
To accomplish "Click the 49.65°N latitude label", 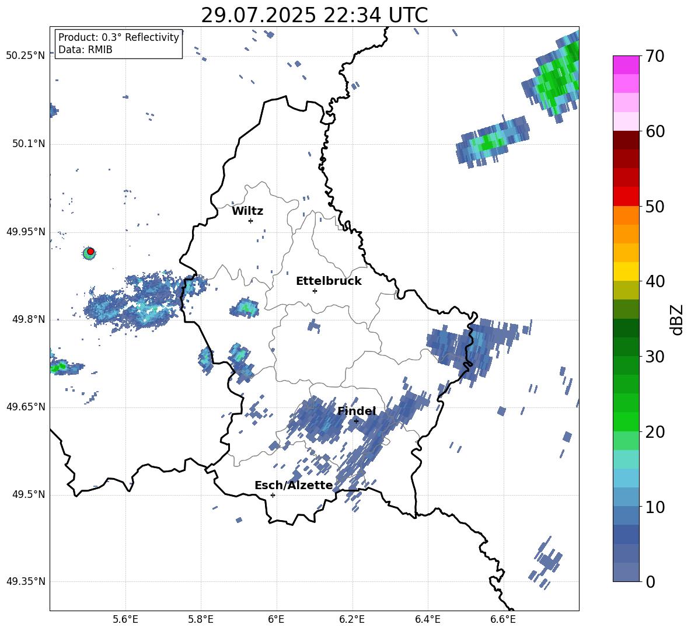I will coord(26,406).
